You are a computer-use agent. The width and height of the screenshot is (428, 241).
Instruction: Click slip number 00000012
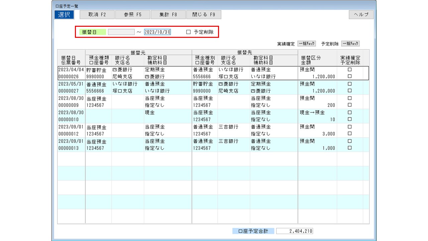[68, 134]
